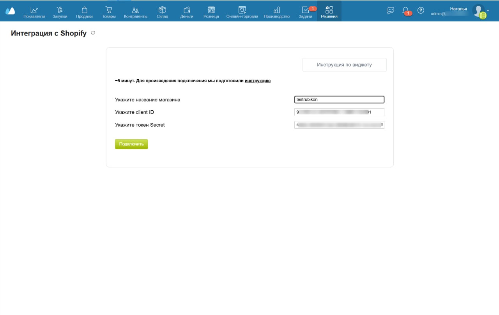This screenshot has height=315, width=499.
Task: Open help via the question mark icon
Action: point(421,11)
